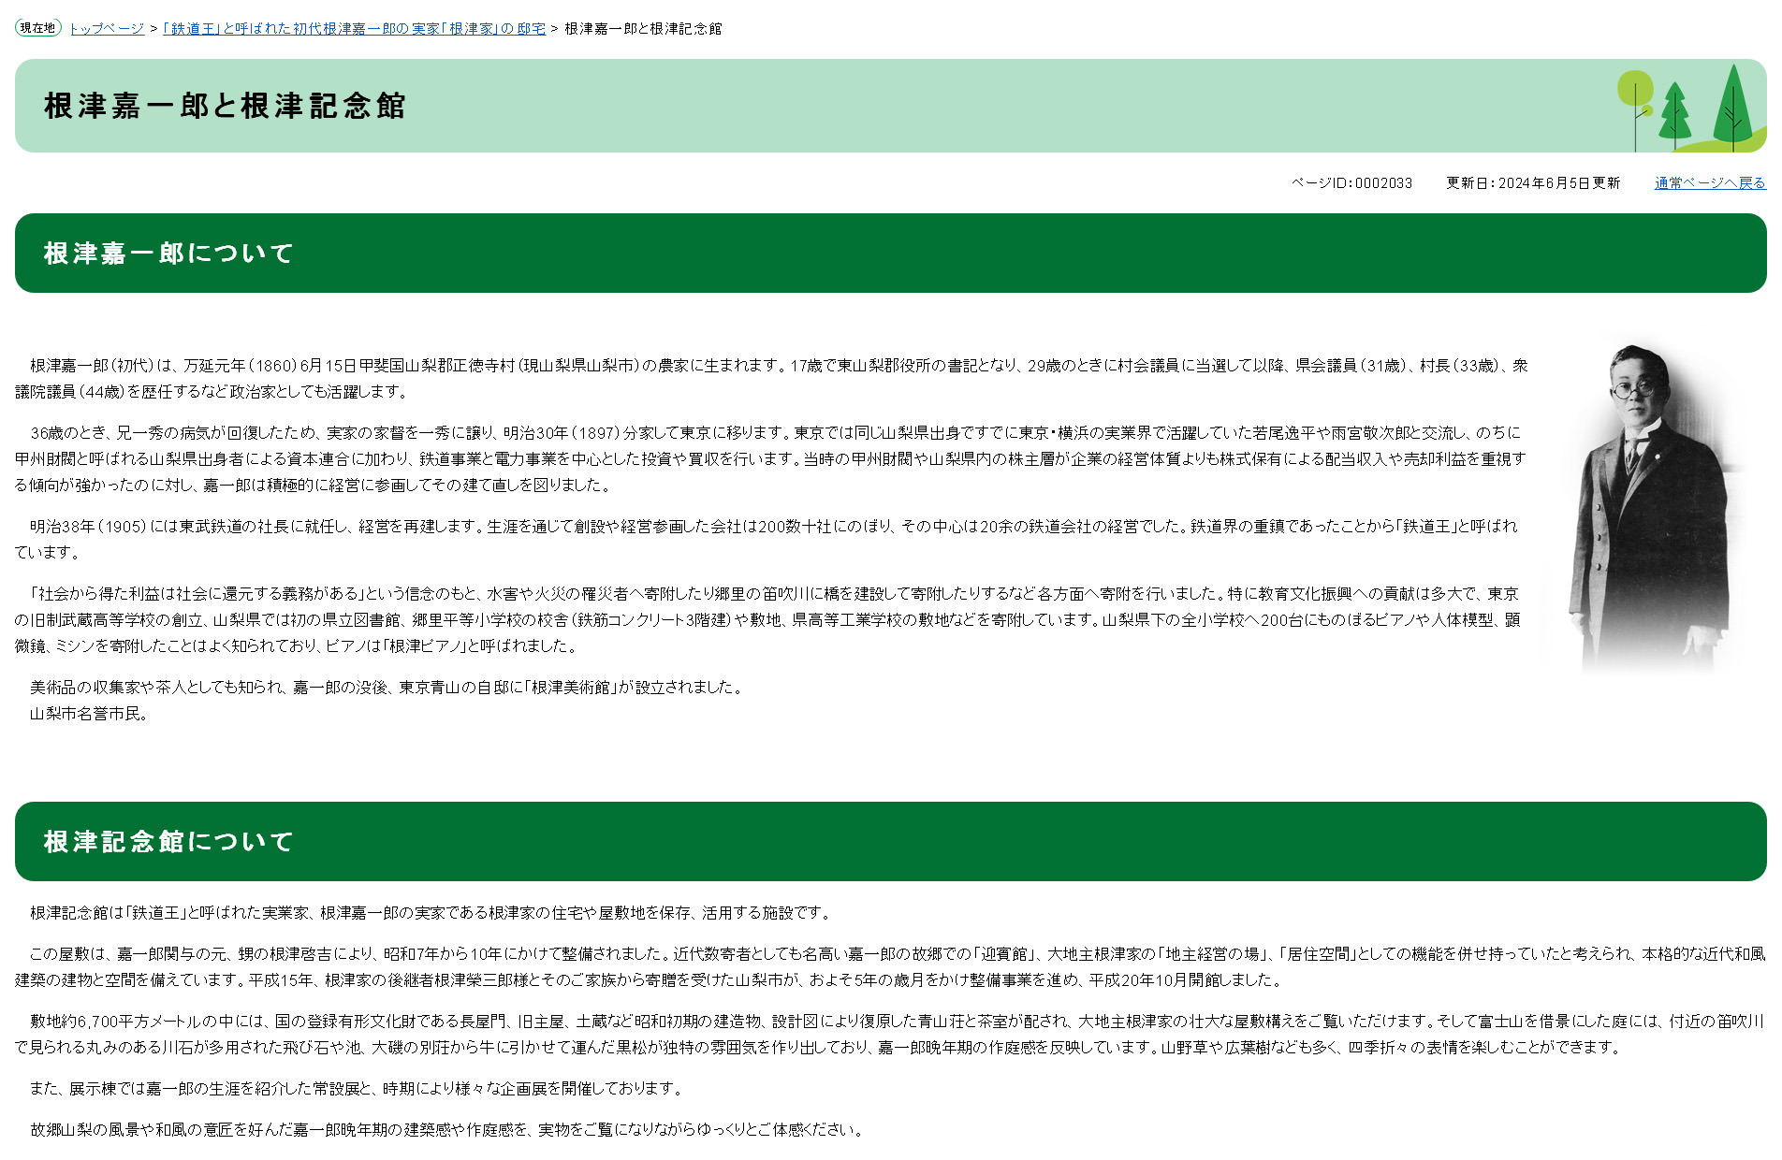The width and height of the screenshot is (1782, 1160).
Task: Click the paragraph starting 美術品の収集家や茶人
Action: [387, 688]
